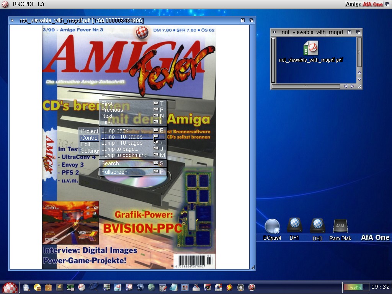392x294 pixels.
Task: Open the Settings menu
Action: [90, 151]
